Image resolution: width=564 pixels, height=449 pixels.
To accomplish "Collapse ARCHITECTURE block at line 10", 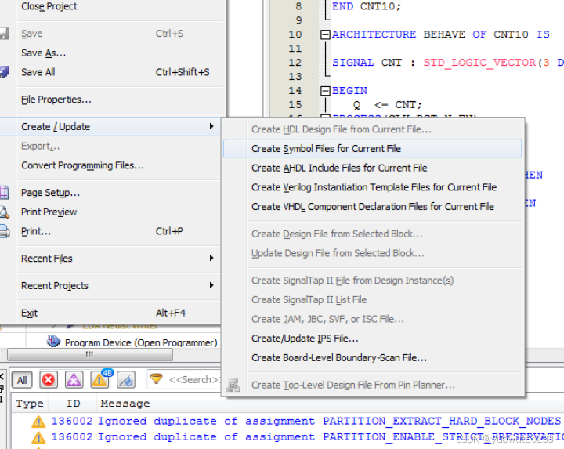I will (x=325, y=34).
